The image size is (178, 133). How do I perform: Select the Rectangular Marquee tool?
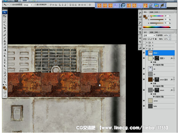pyautogui.click(x=5, y=19)
